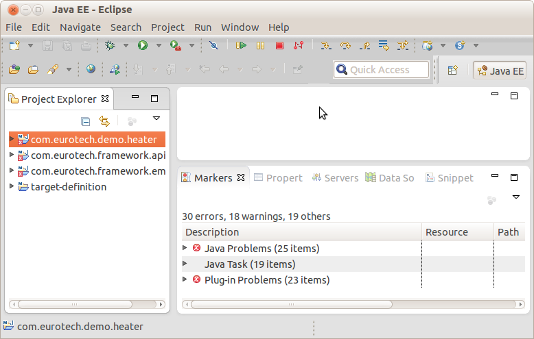Click the Step Return icon
The image size is (534, 339).
(364, 45)
